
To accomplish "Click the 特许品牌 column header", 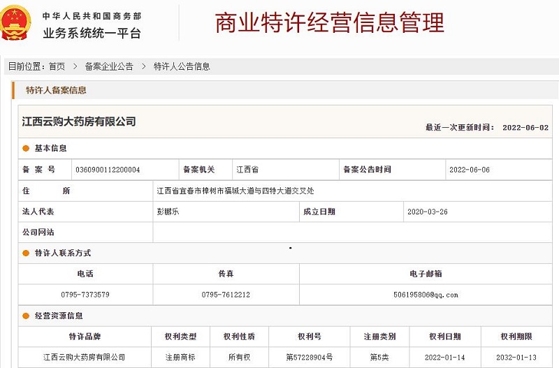I will pyautogui.click(x=85, y=337).
